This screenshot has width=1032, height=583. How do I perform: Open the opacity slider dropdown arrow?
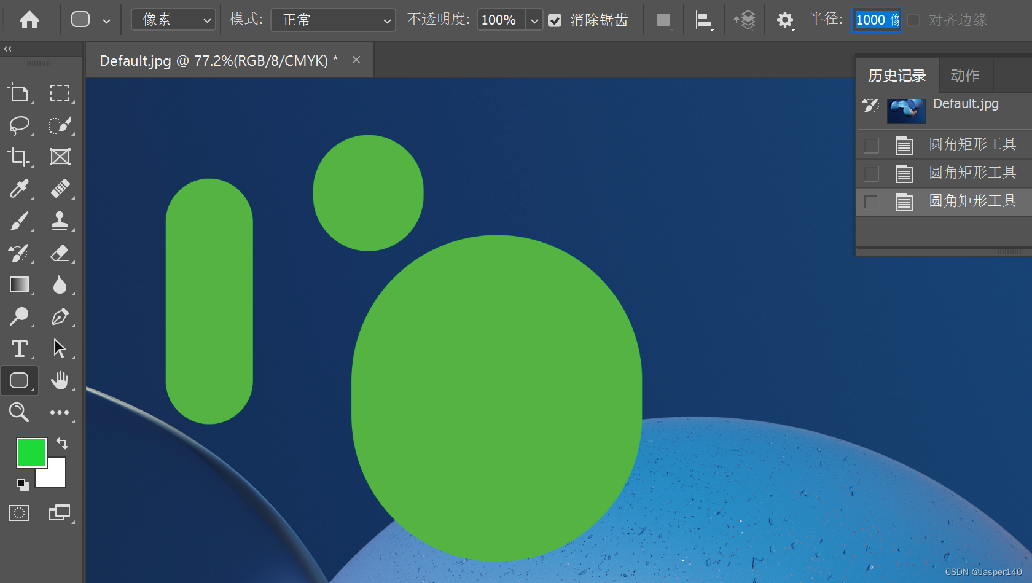[534, 20]
